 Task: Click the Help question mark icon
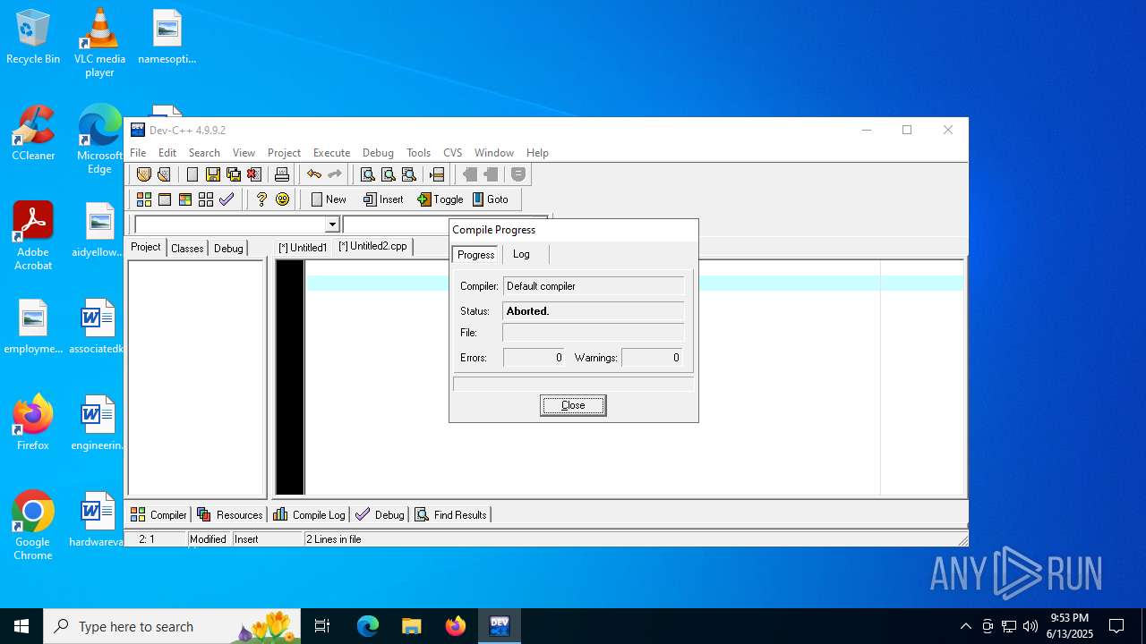261,199
